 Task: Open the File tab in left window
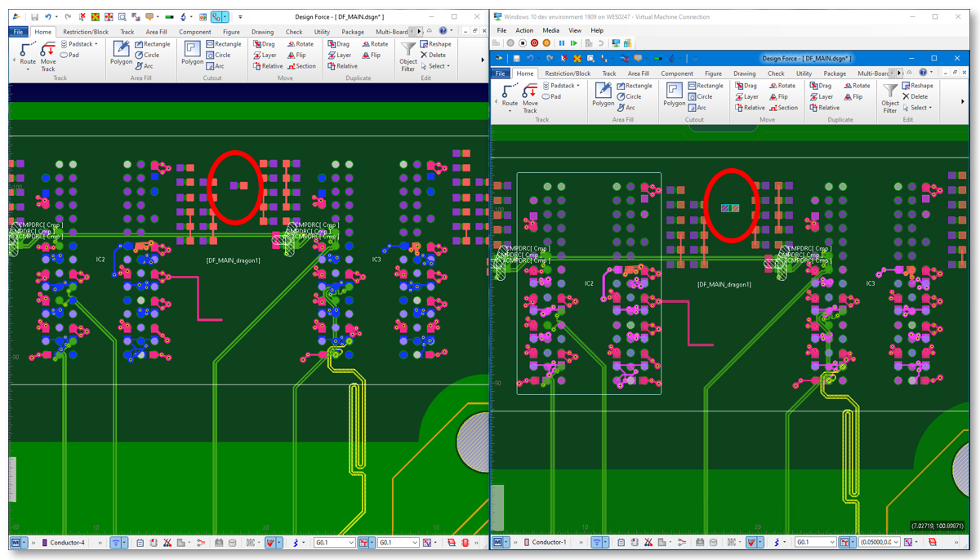[x=18, y=32]
